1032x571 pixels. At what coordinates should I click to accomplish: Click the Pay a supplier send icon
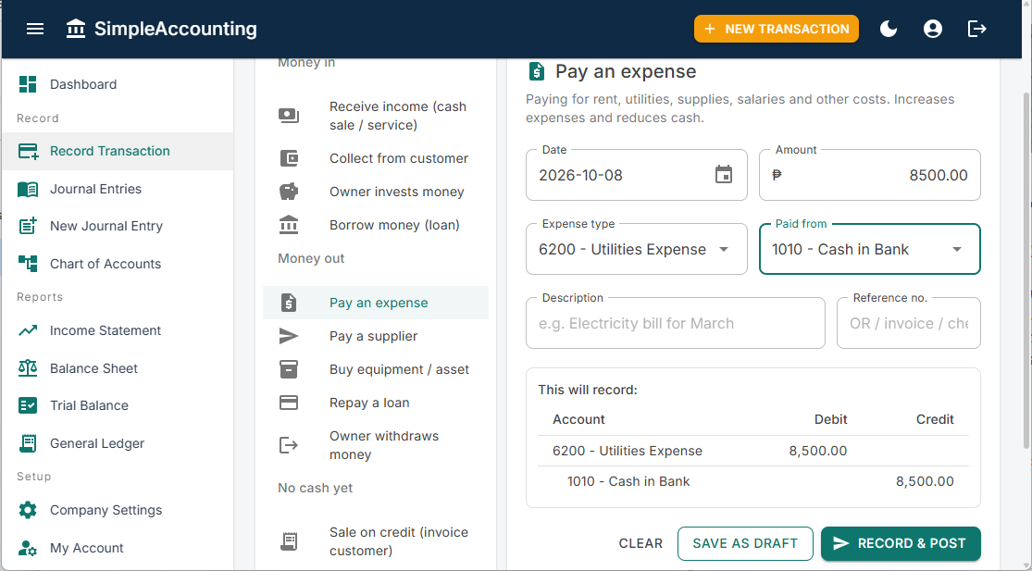click(289, 336)
